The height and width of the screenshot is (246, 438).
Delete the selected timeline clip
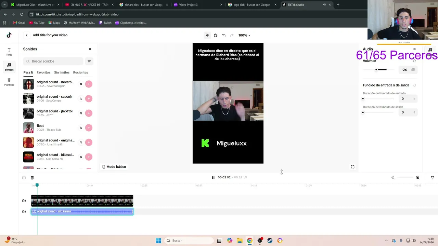32,178
